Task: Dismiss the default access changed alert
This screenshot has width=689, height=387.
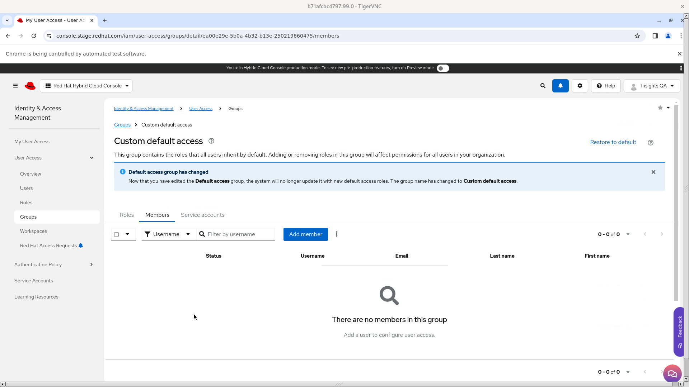Action: [x=653, y=172]
